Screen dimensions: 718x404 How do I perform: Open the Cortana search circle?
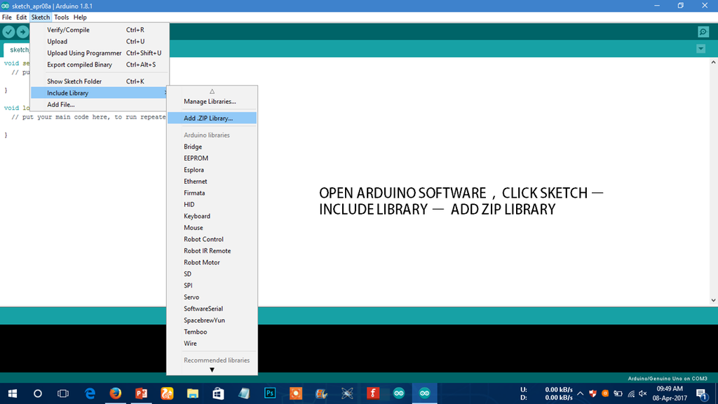click(38, 393)
